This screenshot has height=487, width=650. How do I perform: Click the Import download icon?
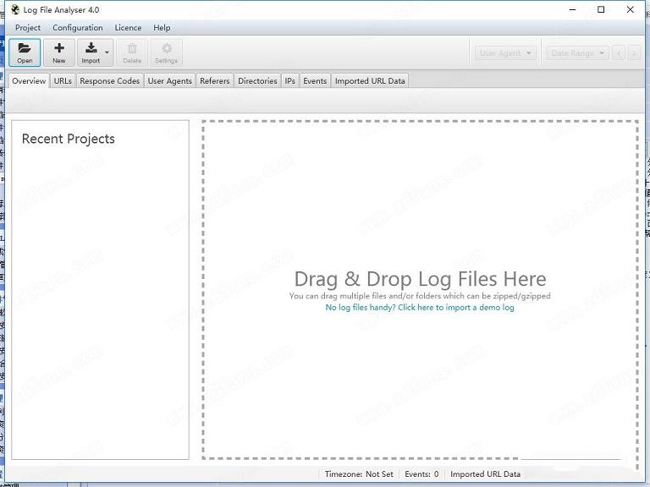click(x=91, y=48)
